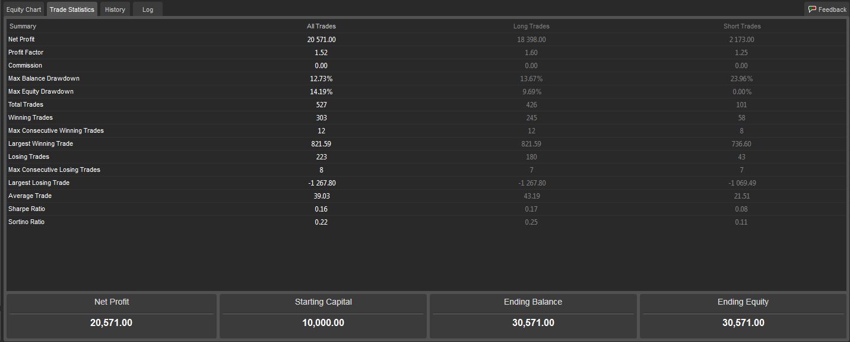
Task: Open the Feedback button
Action: 827,9
